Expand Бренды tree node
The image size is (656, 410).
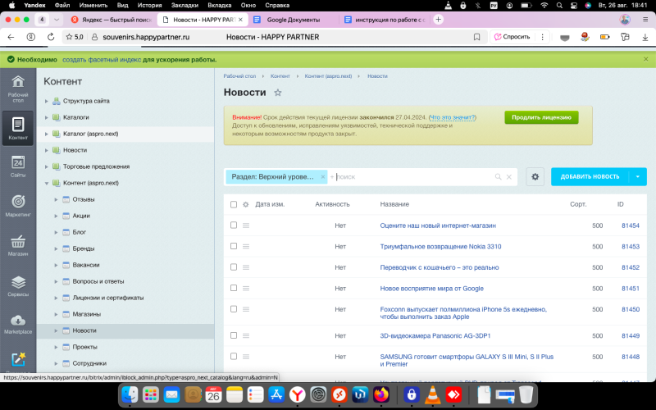click(56, 248)
